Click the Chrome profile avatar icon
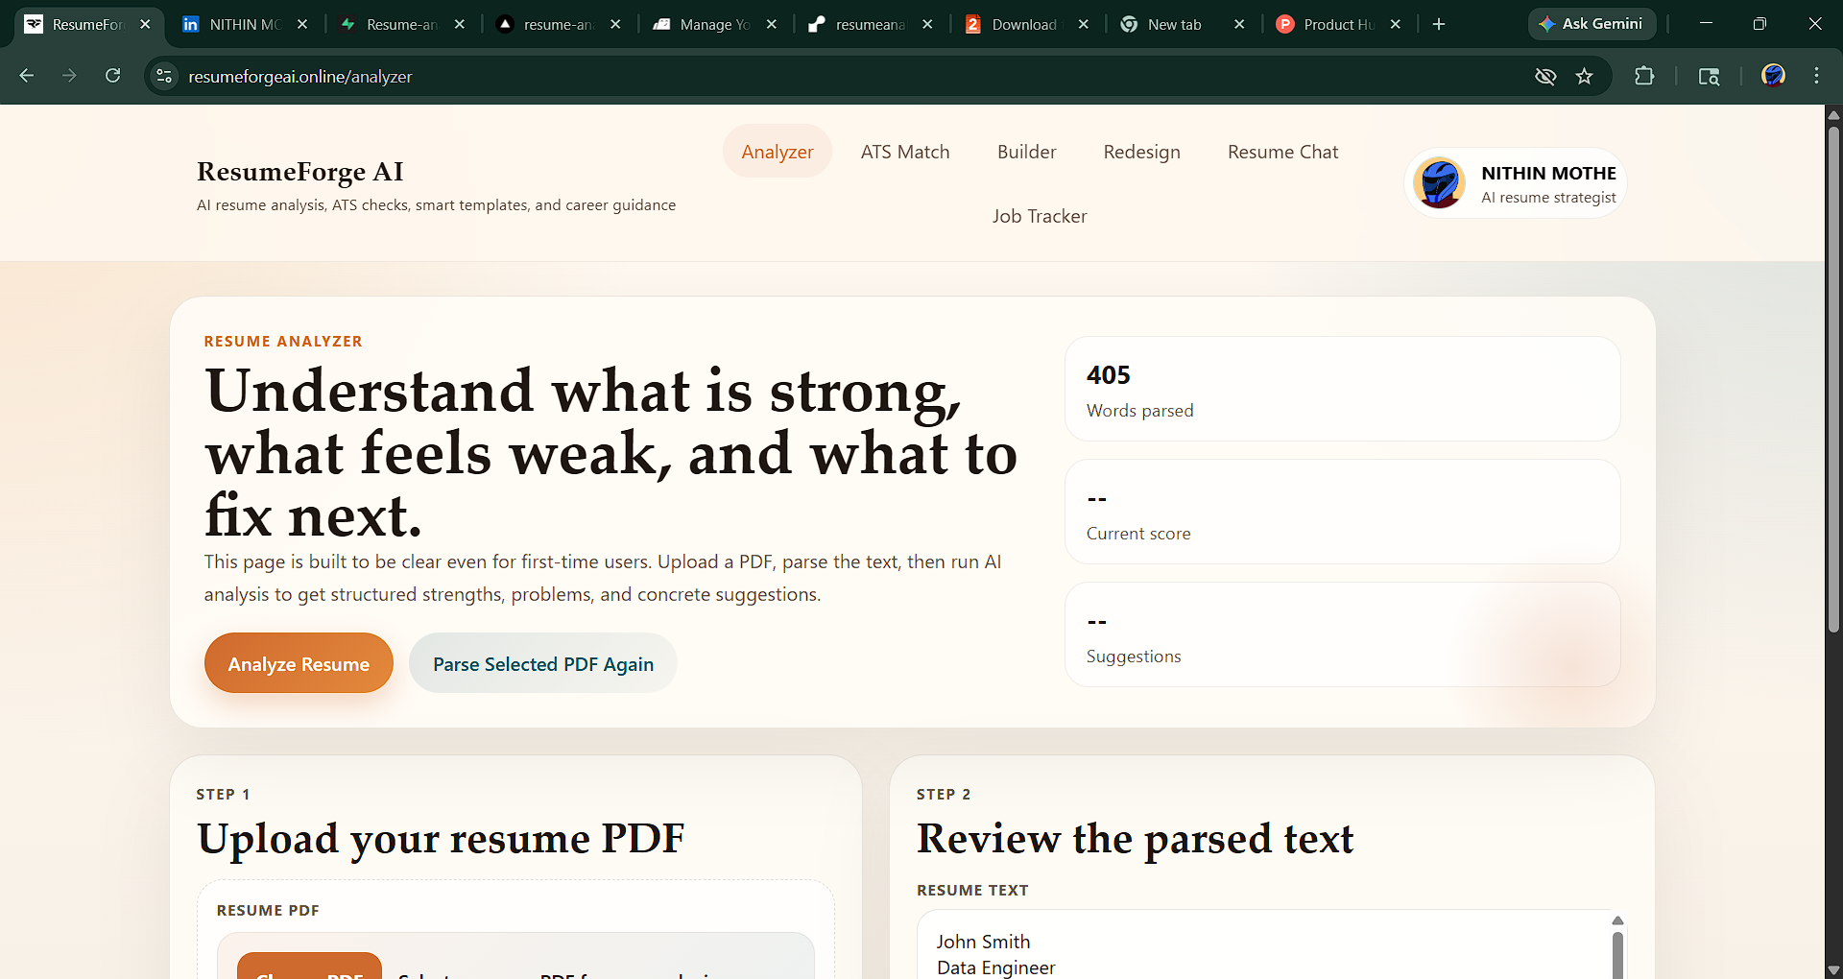 coord(1774,76)
